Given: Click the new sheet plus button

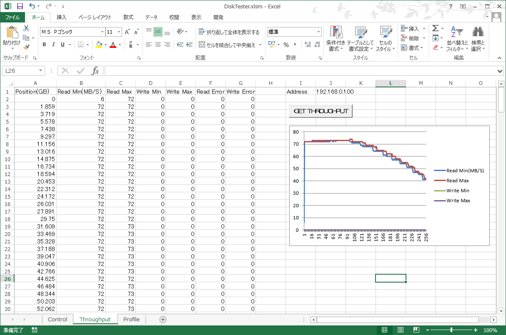Looking at the screenshot, I should pos(163,320).
